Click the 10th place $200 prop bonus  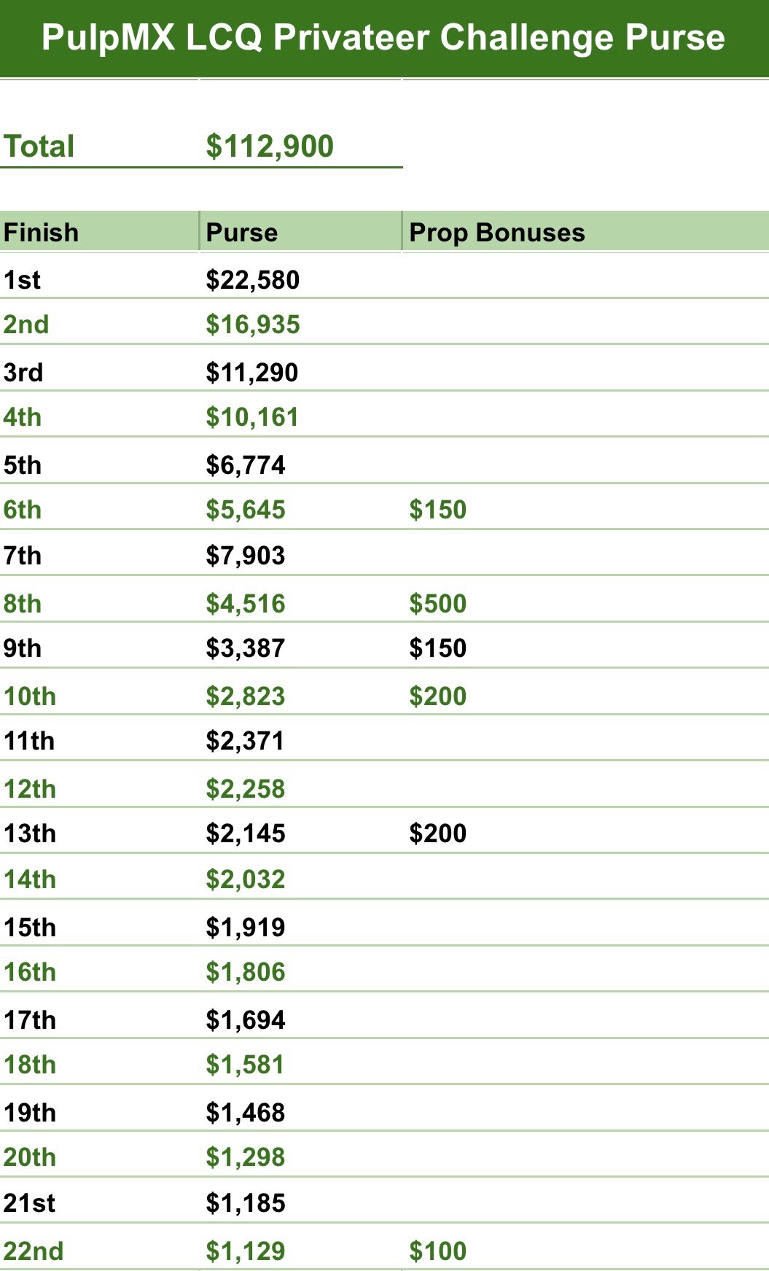click(437, 696)
